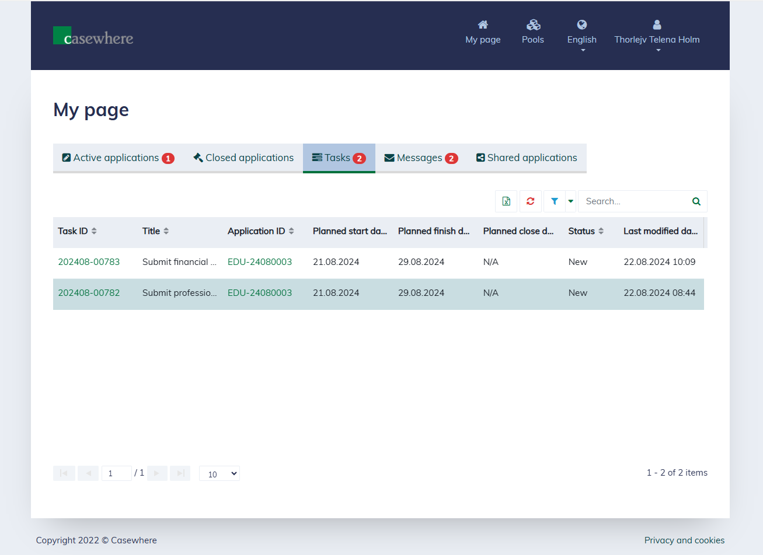Screen dimensions: 763x555
Task: Click the red refresh icon
Action: point(530,201)
